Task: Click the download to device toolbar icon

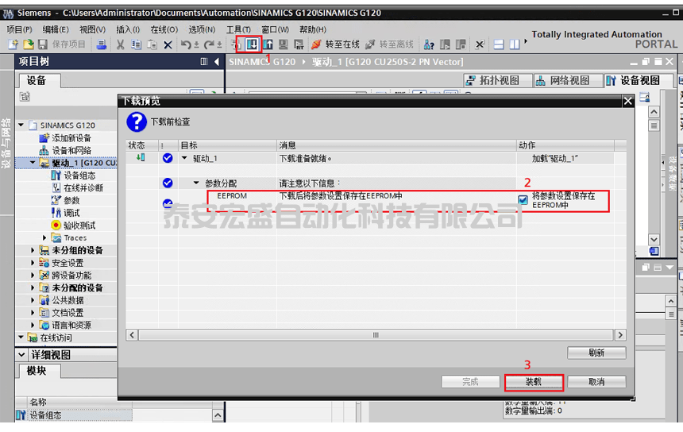Action: pyautogui.click(x=252, y=44)
